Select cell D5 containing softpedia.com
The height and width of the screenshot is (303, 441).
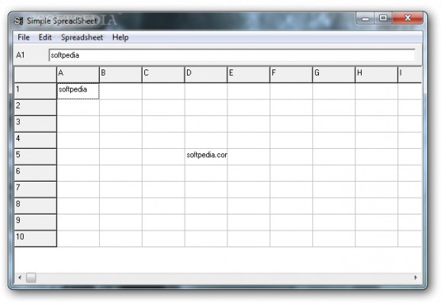click(206, 156)
